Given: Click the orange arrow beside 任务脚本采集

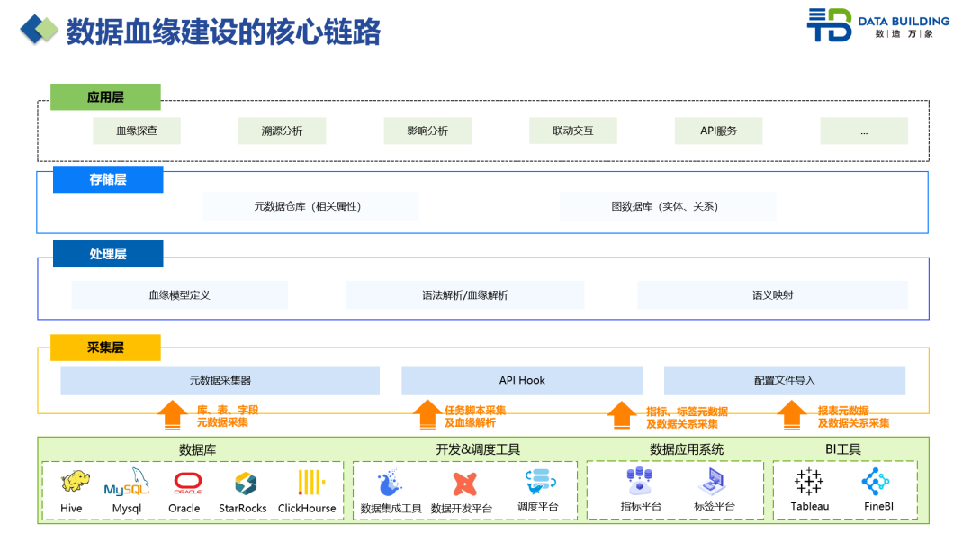Looking at the screenshot, I should coord(427,414).
